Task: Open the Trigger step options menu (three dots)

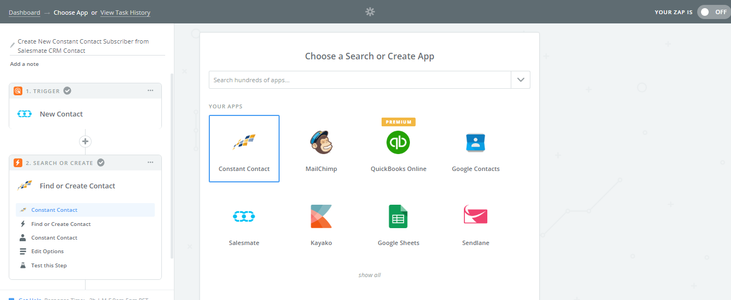Action: point(150,91)
